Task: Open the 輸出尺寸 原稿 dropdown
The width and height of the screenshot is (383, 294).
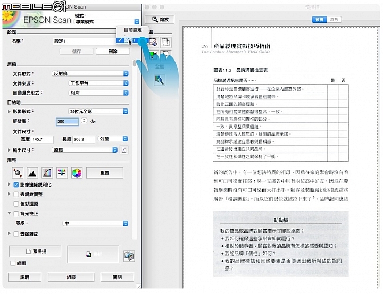Action: click(x=85, y=150)
